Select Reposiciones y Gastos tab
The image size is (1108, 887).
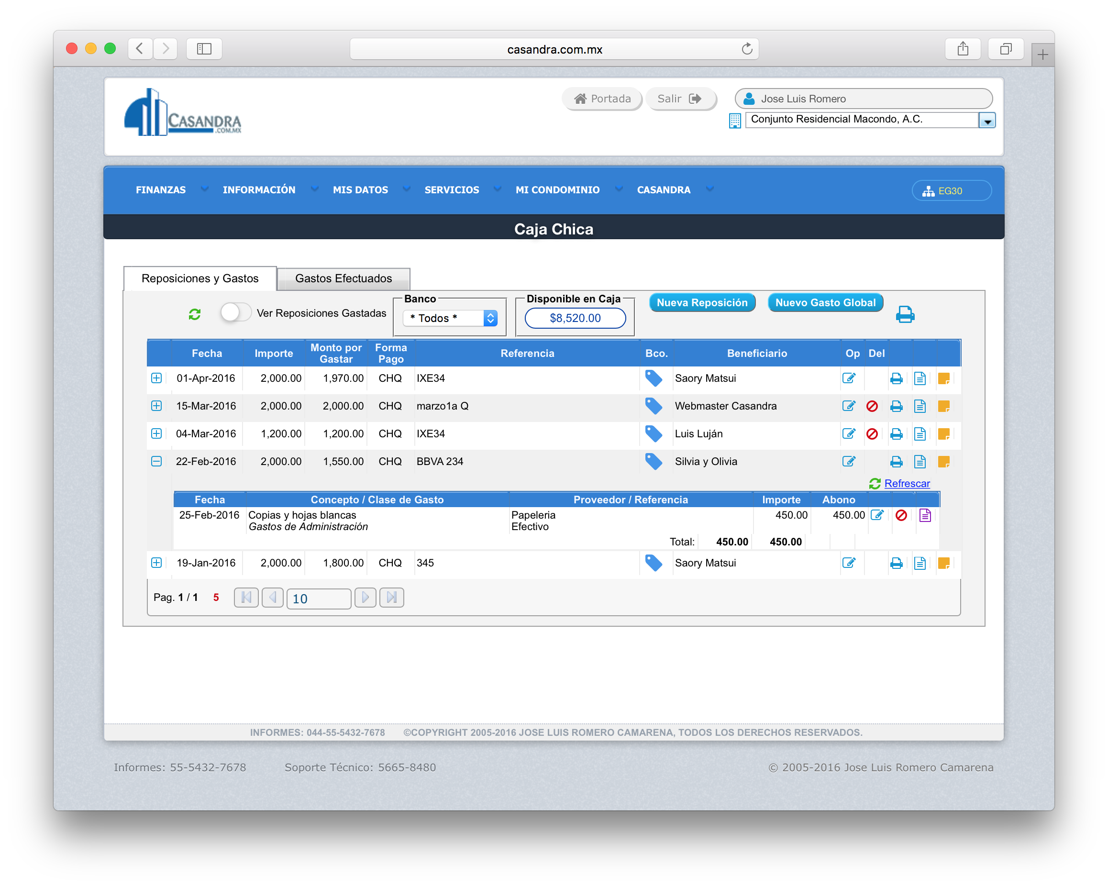pyautogui.click(x=200, y=278)
